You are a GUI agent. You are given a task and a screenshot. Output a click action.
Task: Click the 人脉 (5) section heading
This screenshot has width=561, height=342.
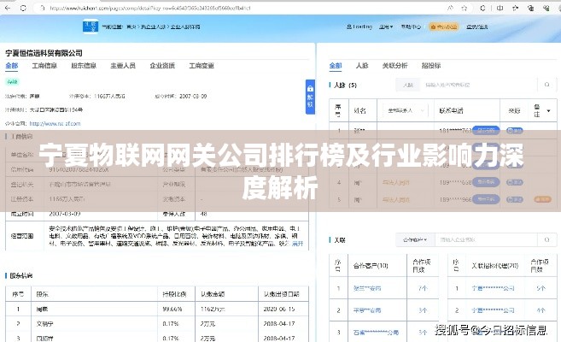(345, 85)
